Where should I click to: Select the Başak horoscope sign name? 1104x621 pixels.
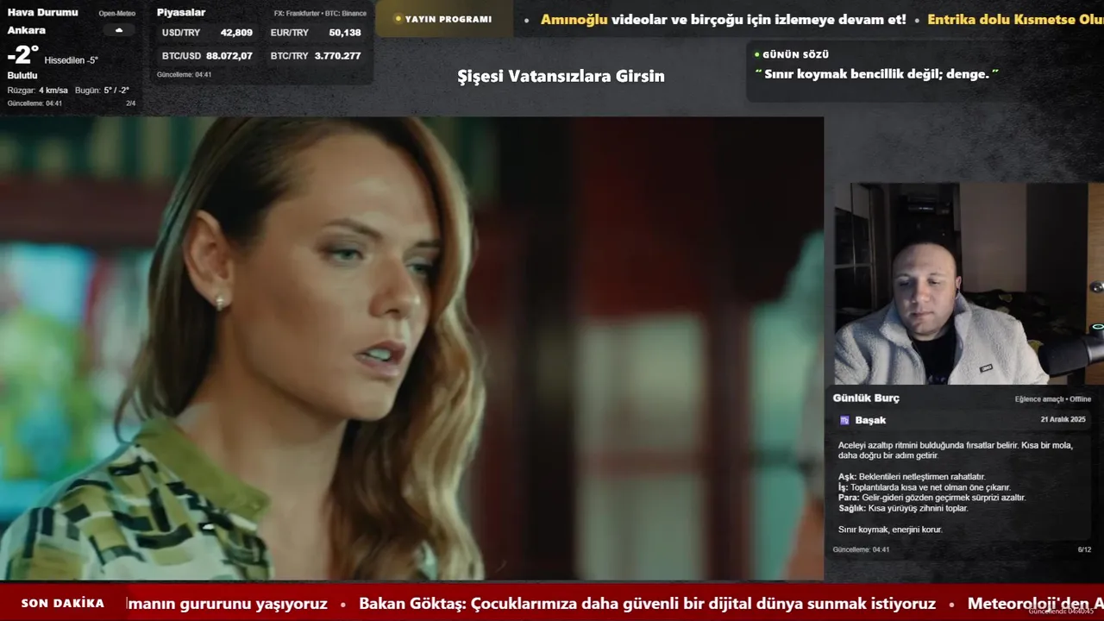click(x=870, y=420)
